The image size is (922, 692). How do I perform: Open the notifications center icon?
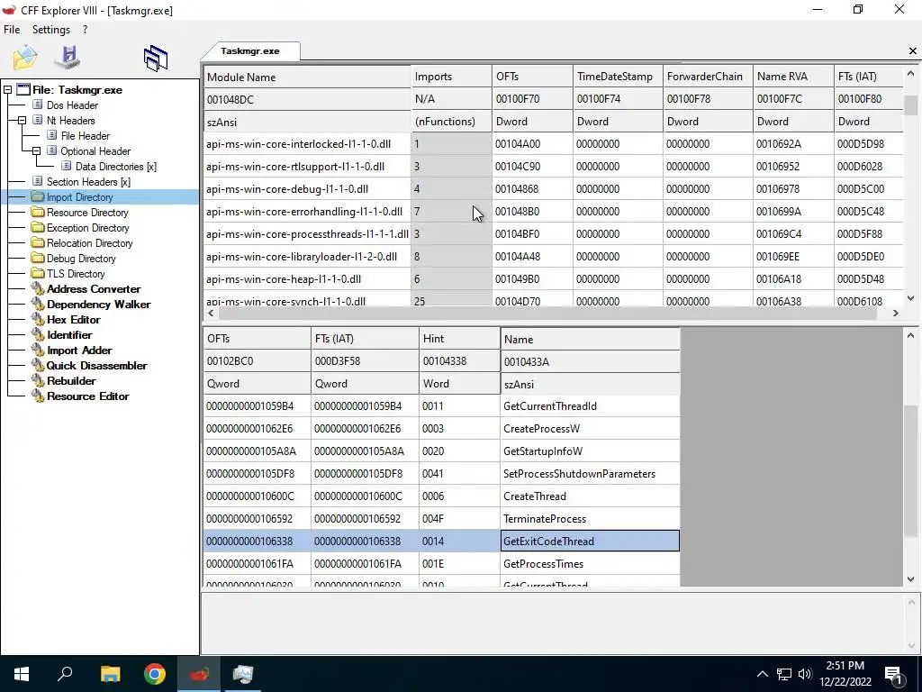click(894, 674)
